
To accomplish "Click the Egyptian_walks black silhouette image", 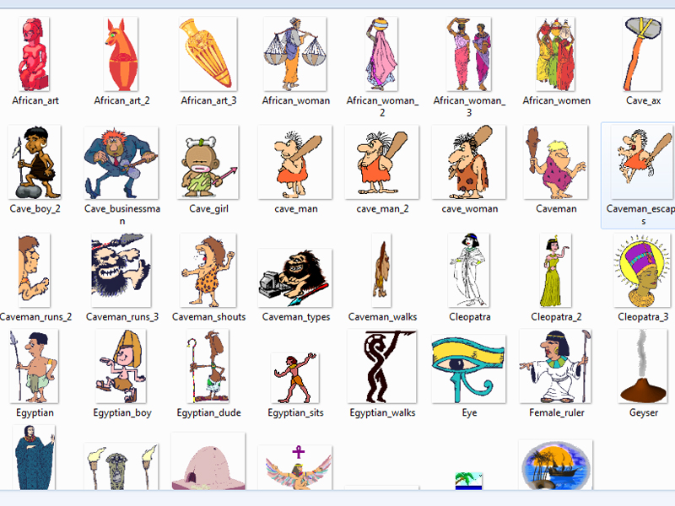I will coord(382,367).
